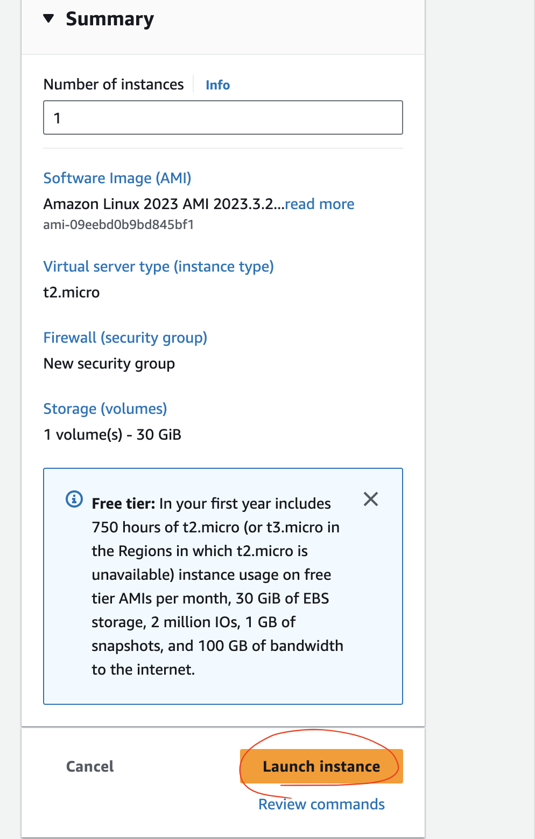The image size is (535, 839).
Task: Click the Summary heading text
Action: (110, 19)
